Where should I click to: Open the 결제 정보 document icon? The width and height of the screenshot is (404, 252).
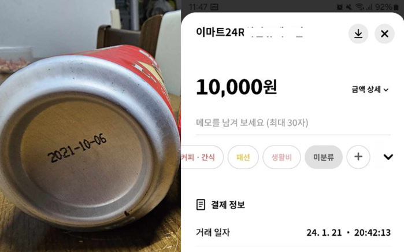click(201, 205)
